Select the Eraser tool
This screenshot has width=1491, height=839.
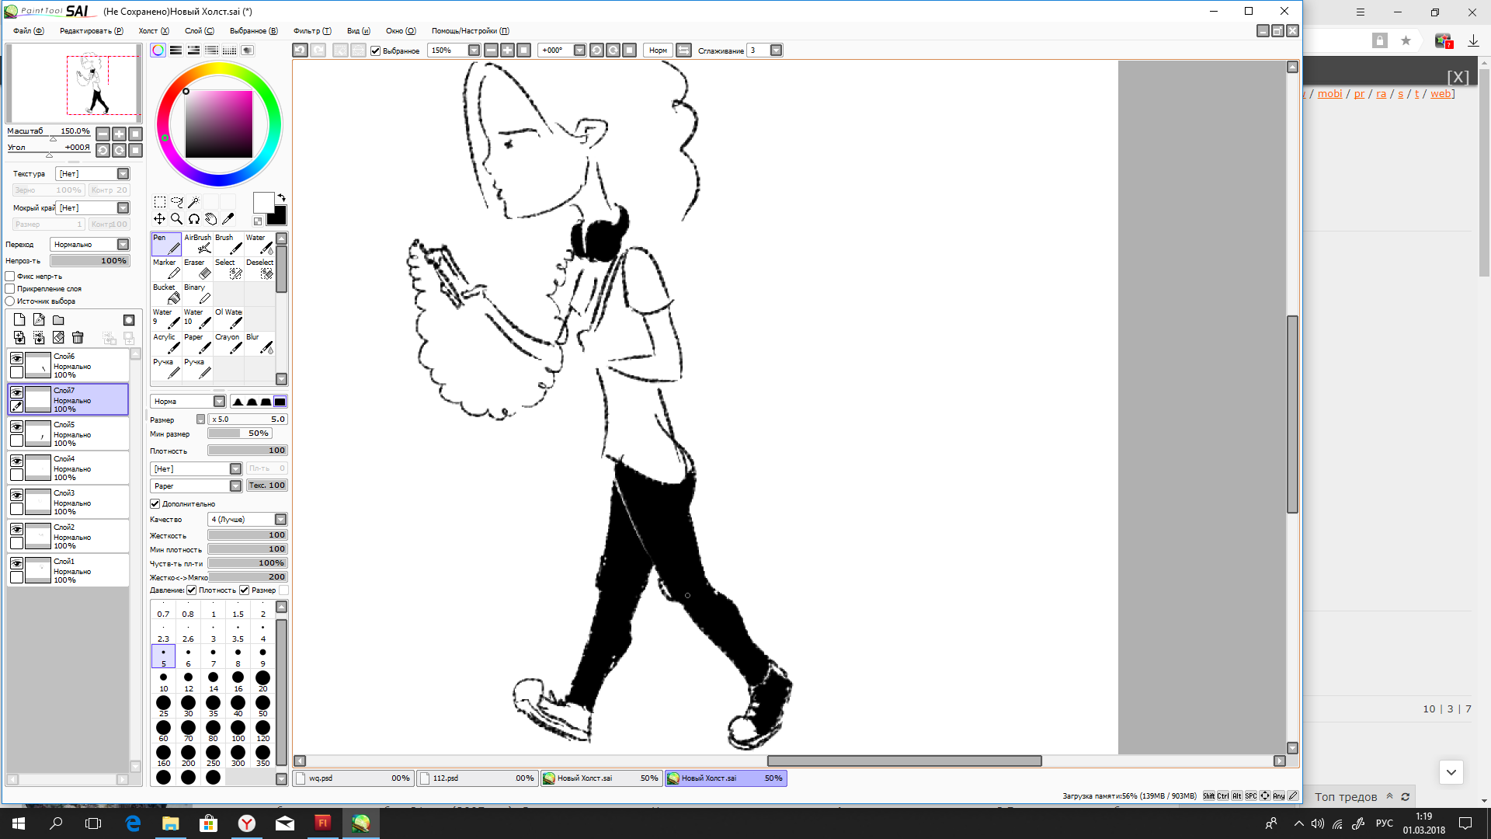pos(197,269)
